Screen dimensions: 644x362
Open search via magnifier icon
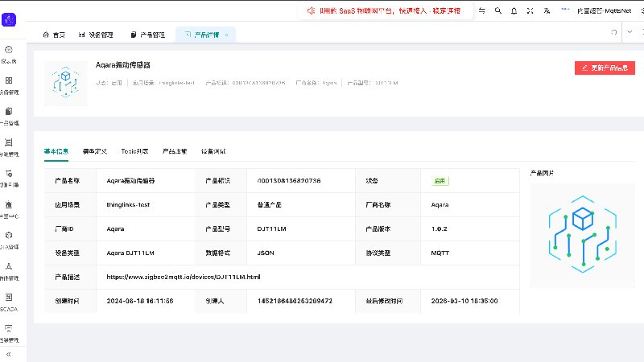[497, 10]
